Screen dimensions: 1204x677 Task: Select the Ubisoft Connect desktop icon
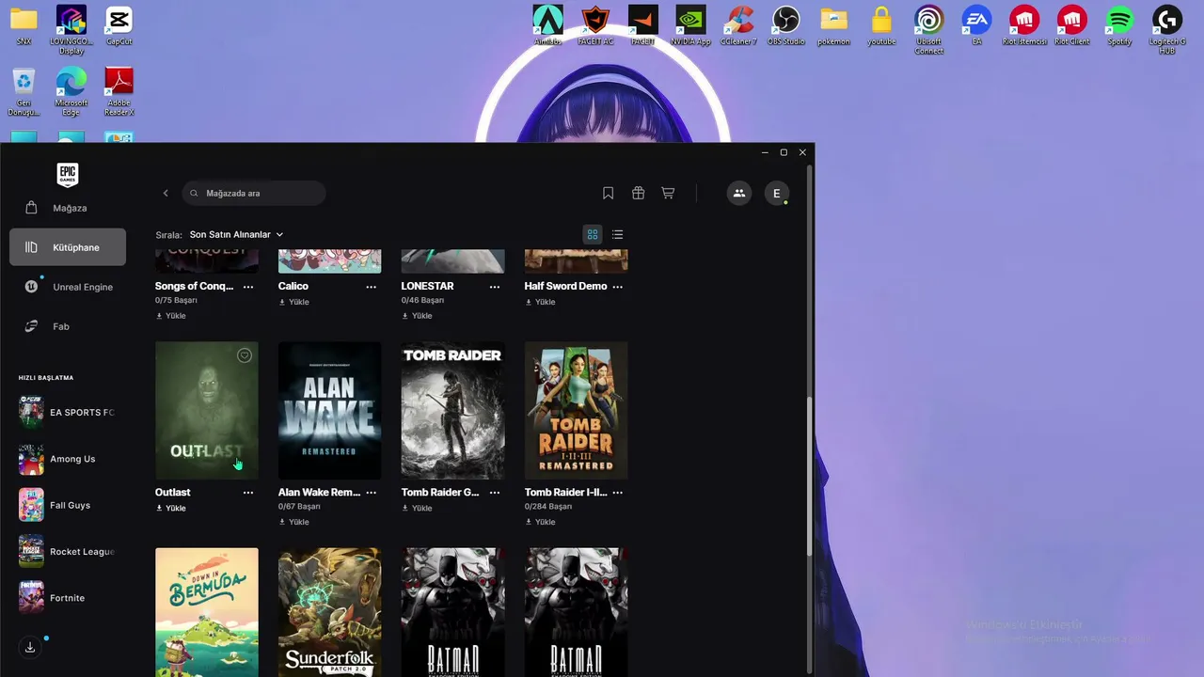[928, 29]
